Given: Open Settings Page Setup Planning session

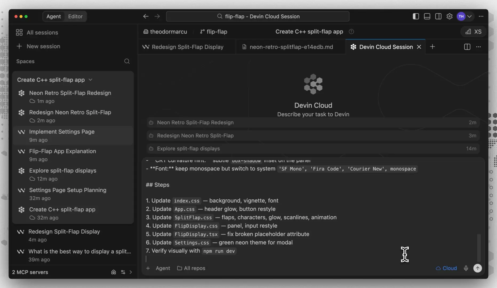Looking at the screenshot, I should (73, 194).
